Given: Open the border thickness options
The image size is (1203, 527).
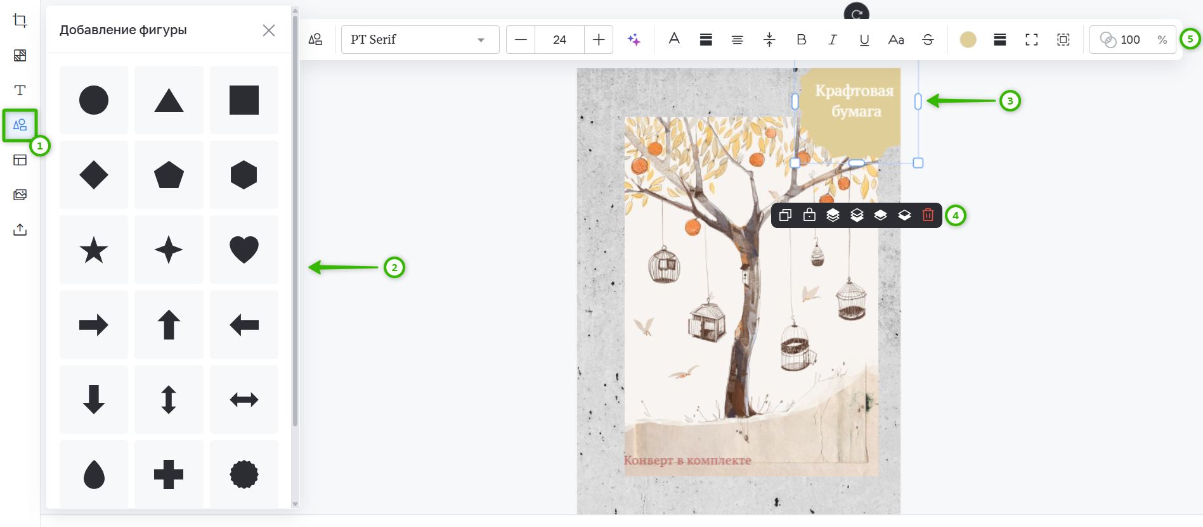Looking at the screenshot, I should click(1000, 40).
